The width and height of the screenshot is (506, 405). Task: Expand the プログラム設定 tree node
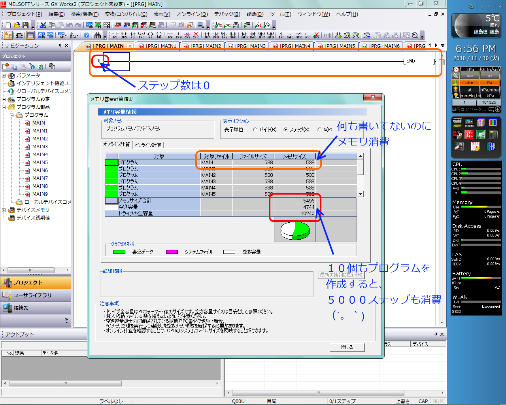[x=4, y=99]
